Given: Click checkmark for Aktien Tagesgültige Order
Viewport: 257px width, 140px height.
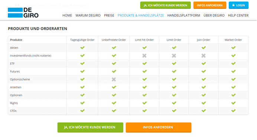Looking at the screenshot, I should pos(82,48).
